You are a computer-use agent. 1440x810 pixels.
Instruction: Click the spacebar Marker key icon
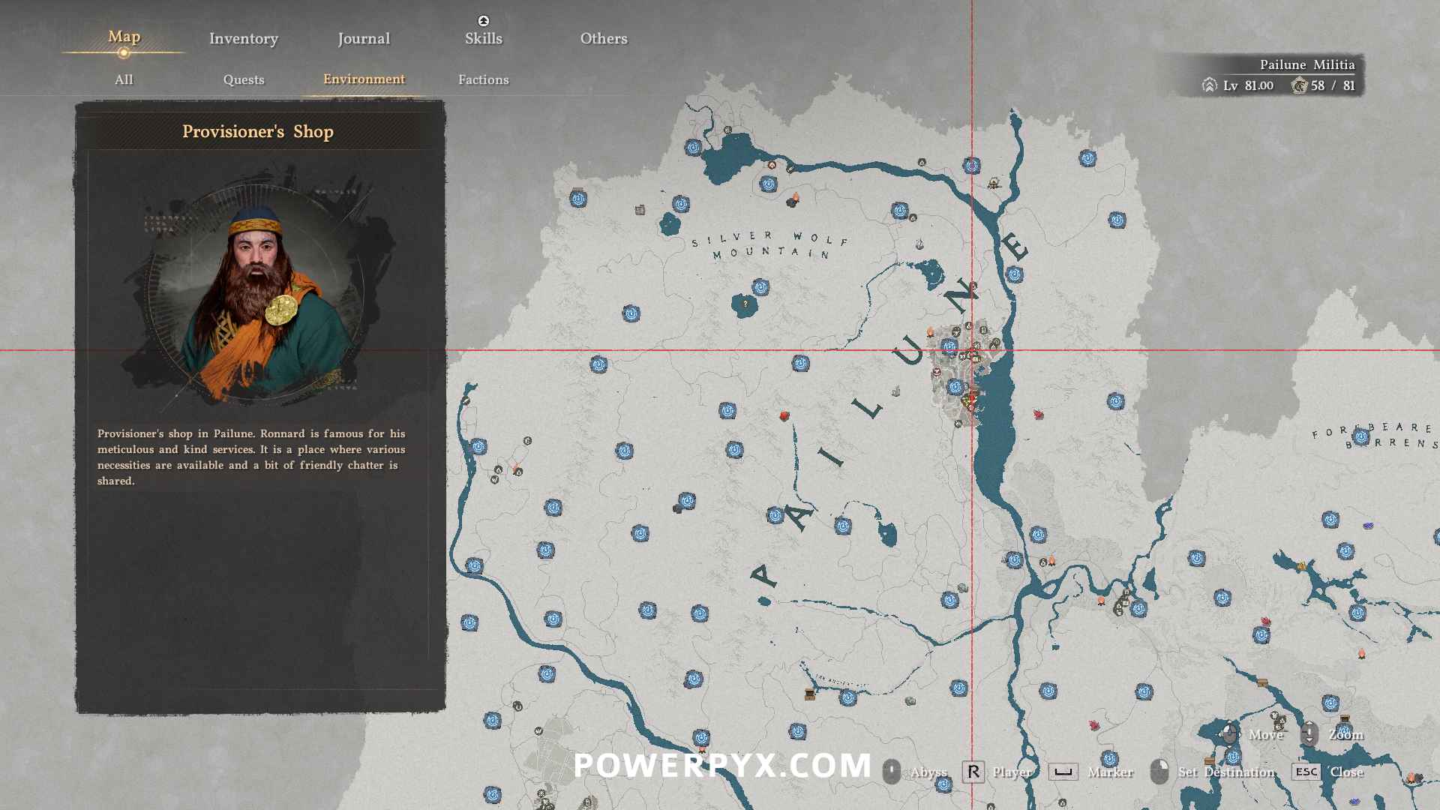pyautogui.click(x=1063, y=772)
